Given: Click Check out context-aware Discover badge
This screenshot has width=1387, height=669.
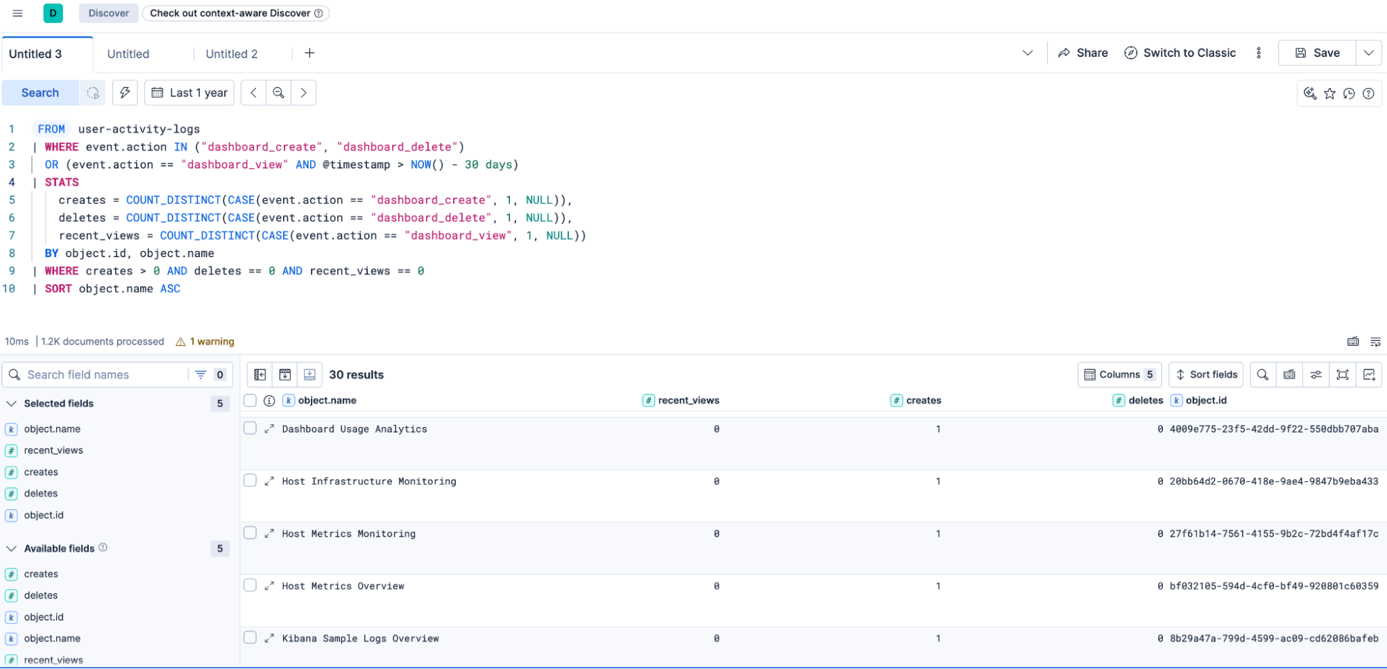Looking at the screenshot, I should (x=236, y=13).
